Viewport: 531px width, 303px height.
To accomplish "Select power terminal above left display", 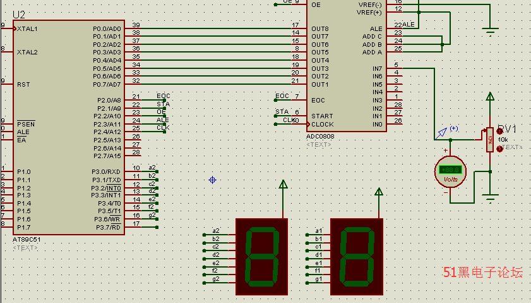I will [283, 184].
